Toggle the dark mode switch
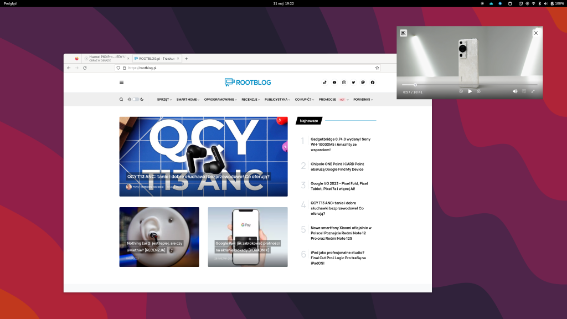Screen dimensions: 567x319 click(136, 100)
